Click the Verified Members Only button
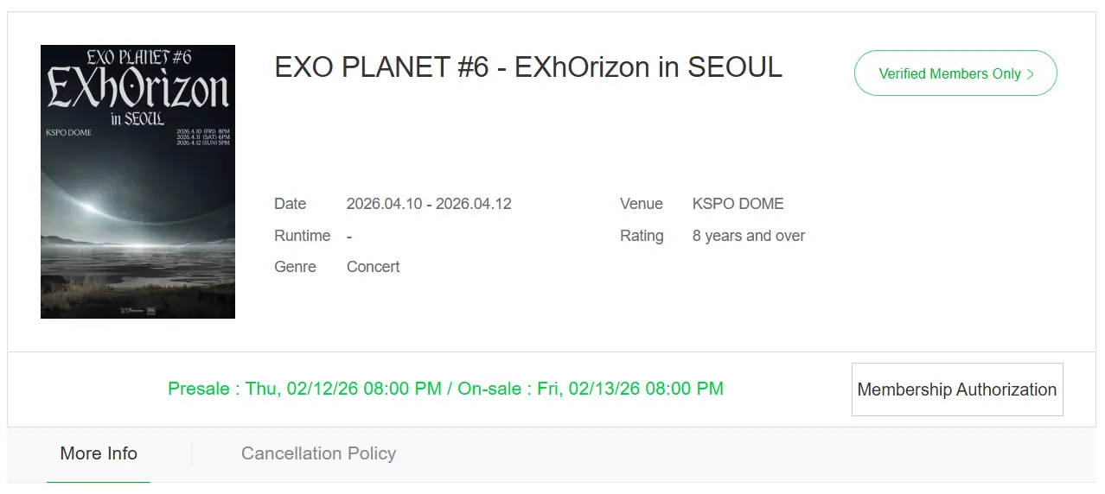Image resolution: width=1105 pixels, height=494 pixels. (949, 74)
